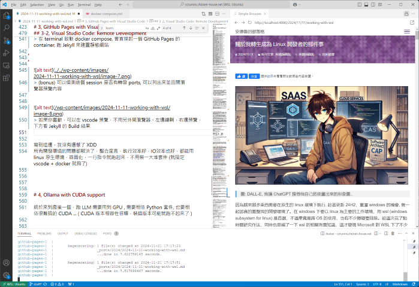This screenshot has width=419, height=287.
Task: Click the Facebook like button
Action: pos(242,76)
